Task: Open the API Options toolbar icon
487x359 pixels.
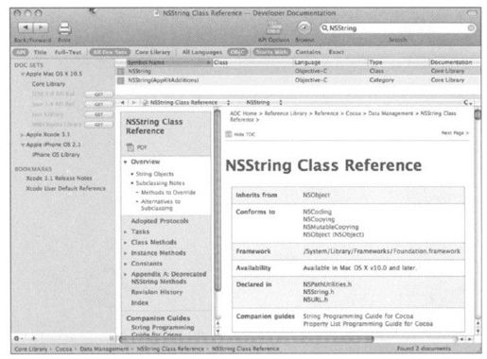Action: point(273,27)
